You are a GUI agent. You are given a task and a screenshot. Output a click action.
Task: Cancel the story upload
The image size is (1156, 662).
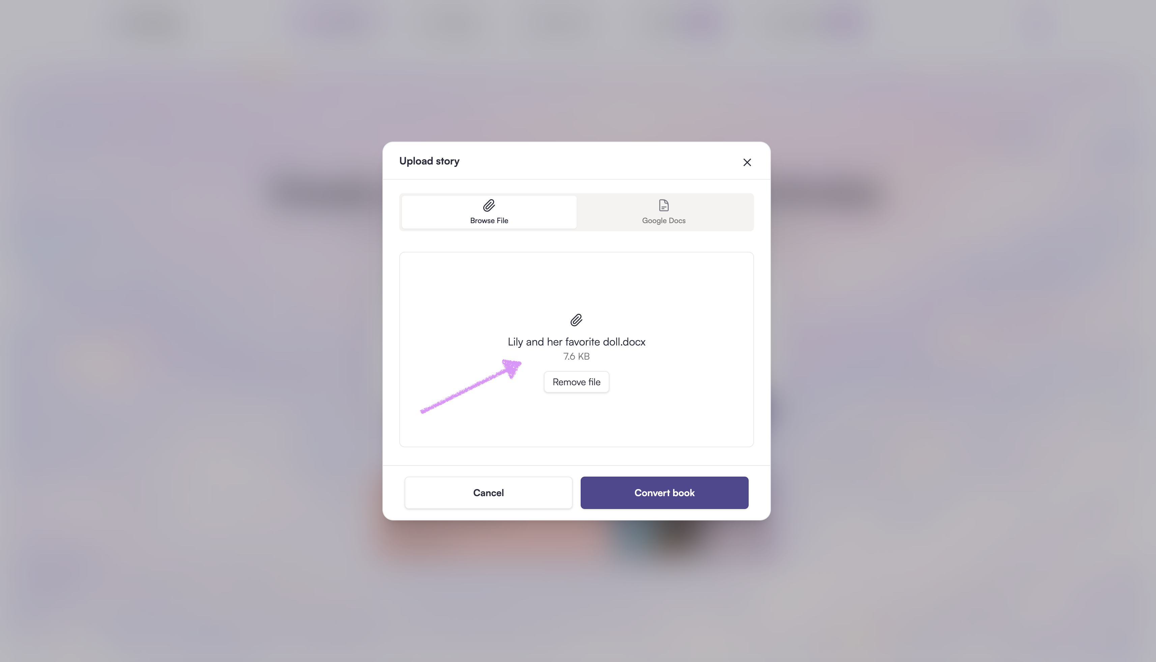488,492
